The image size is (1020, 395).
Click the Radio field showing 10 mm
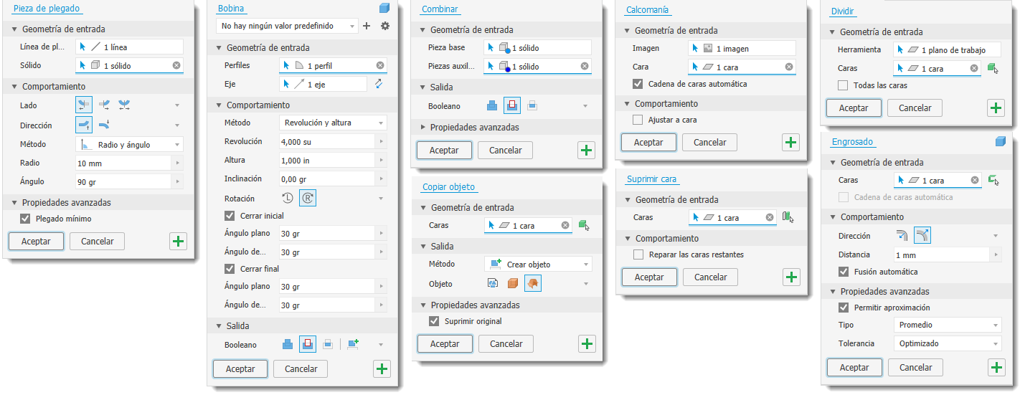pyautogui.click(x=123, y=163)
